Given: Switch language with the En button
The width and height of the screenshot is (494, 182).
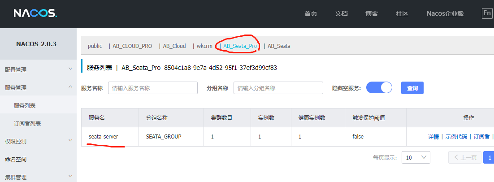Looking at the screenshot, I should [487, 13].
